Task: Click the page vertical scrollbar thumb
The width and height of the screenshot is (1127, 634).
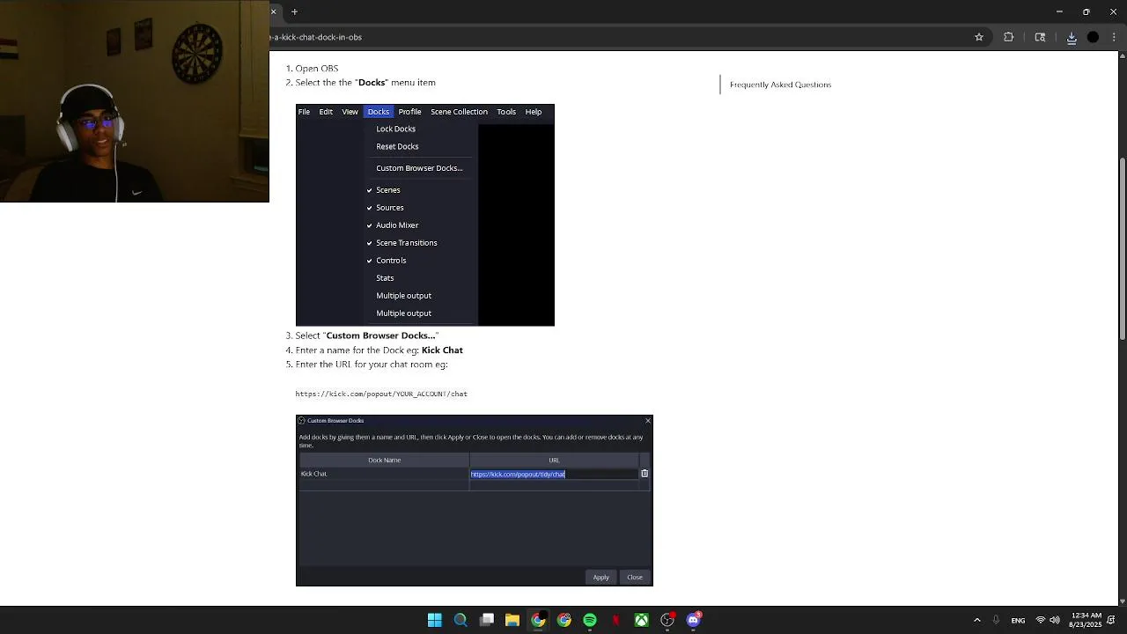Action: coord(1123,248)
